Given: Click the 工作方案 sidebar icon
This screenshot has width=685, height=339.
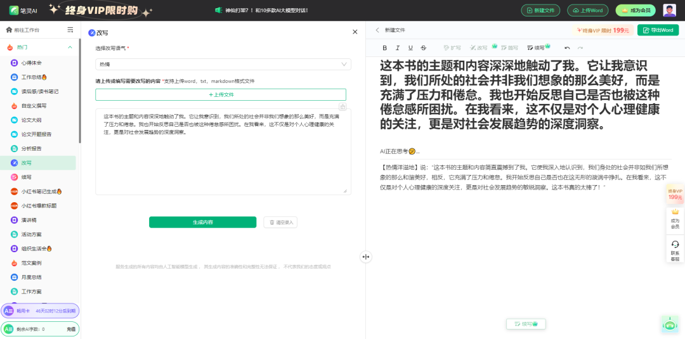Looking at the screenshot, I should tap(14, 291).
